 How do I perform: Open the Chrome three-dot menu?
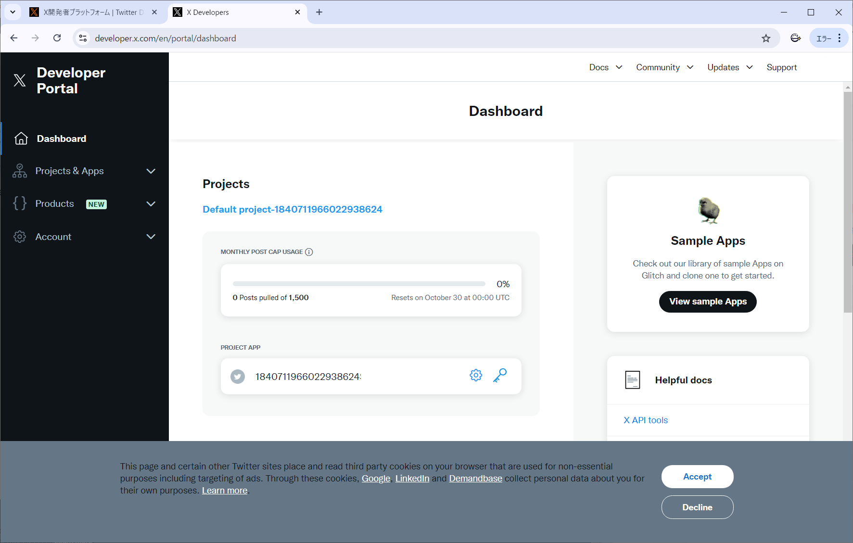[x=840, y=38]
